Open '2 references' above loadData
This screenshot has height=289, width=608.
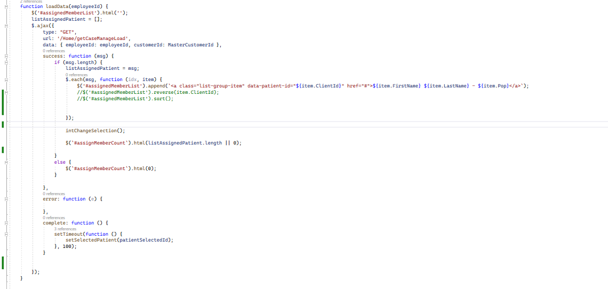[31, 2]
